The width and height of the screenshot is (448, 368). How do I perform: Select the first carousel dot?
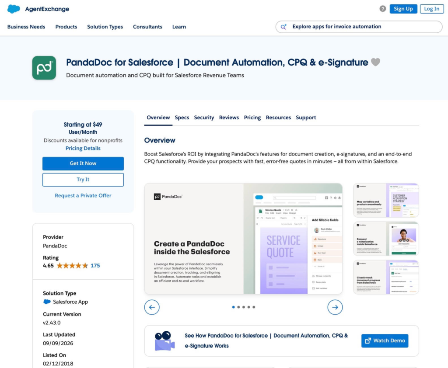(x=234, y=307)
